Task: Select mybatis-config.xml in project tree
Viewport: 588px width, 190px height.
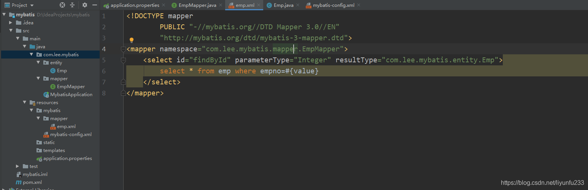Action: [x=71, y=135]
